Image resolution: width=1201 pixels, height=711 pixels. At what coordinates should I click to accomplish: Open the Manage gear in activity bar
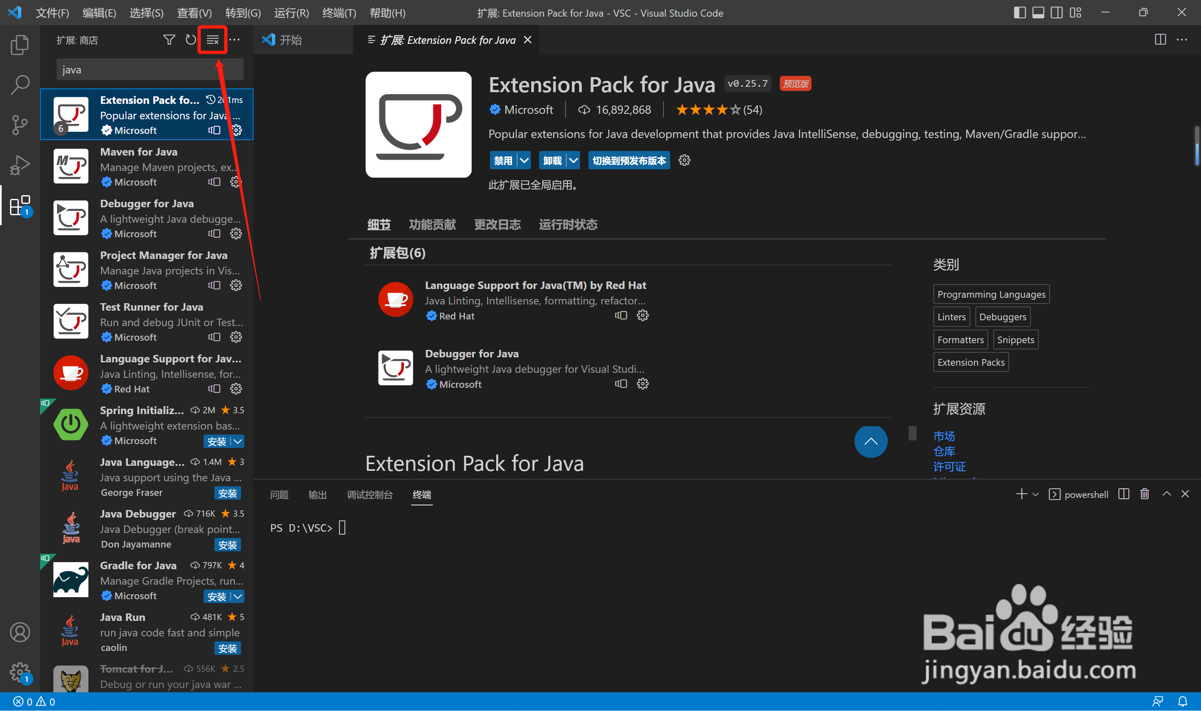coord(20,673)
